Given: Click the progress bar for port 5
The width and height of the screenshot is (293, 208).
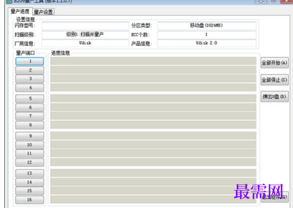Looking at the screenshot, I should [153, 98].
